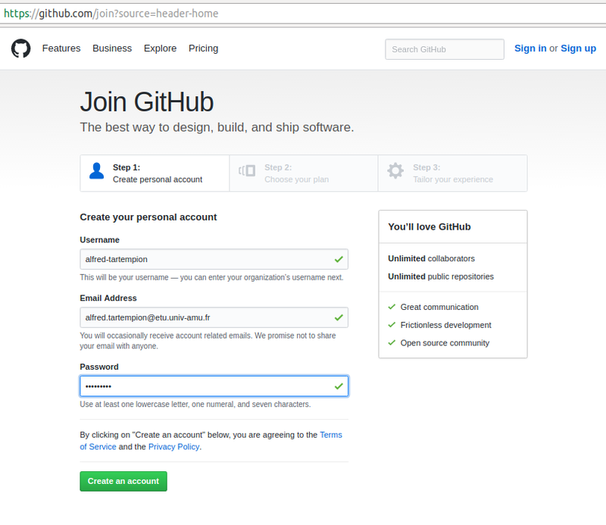Click the Step 2 plan icon
Viewport: 606px width, 525px height.
coord(247,170)
